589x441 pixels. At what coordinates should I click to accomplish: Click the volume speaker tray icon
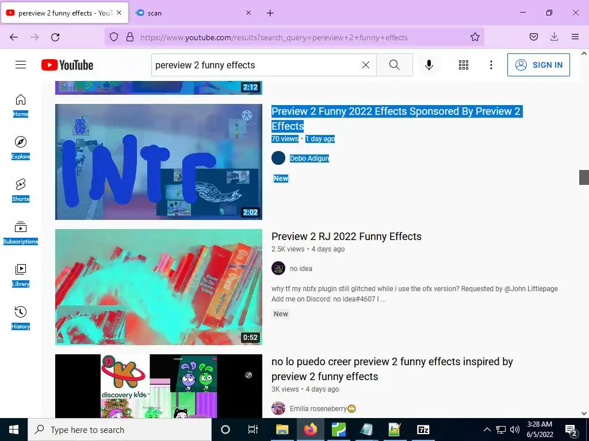tap(515, 430)
